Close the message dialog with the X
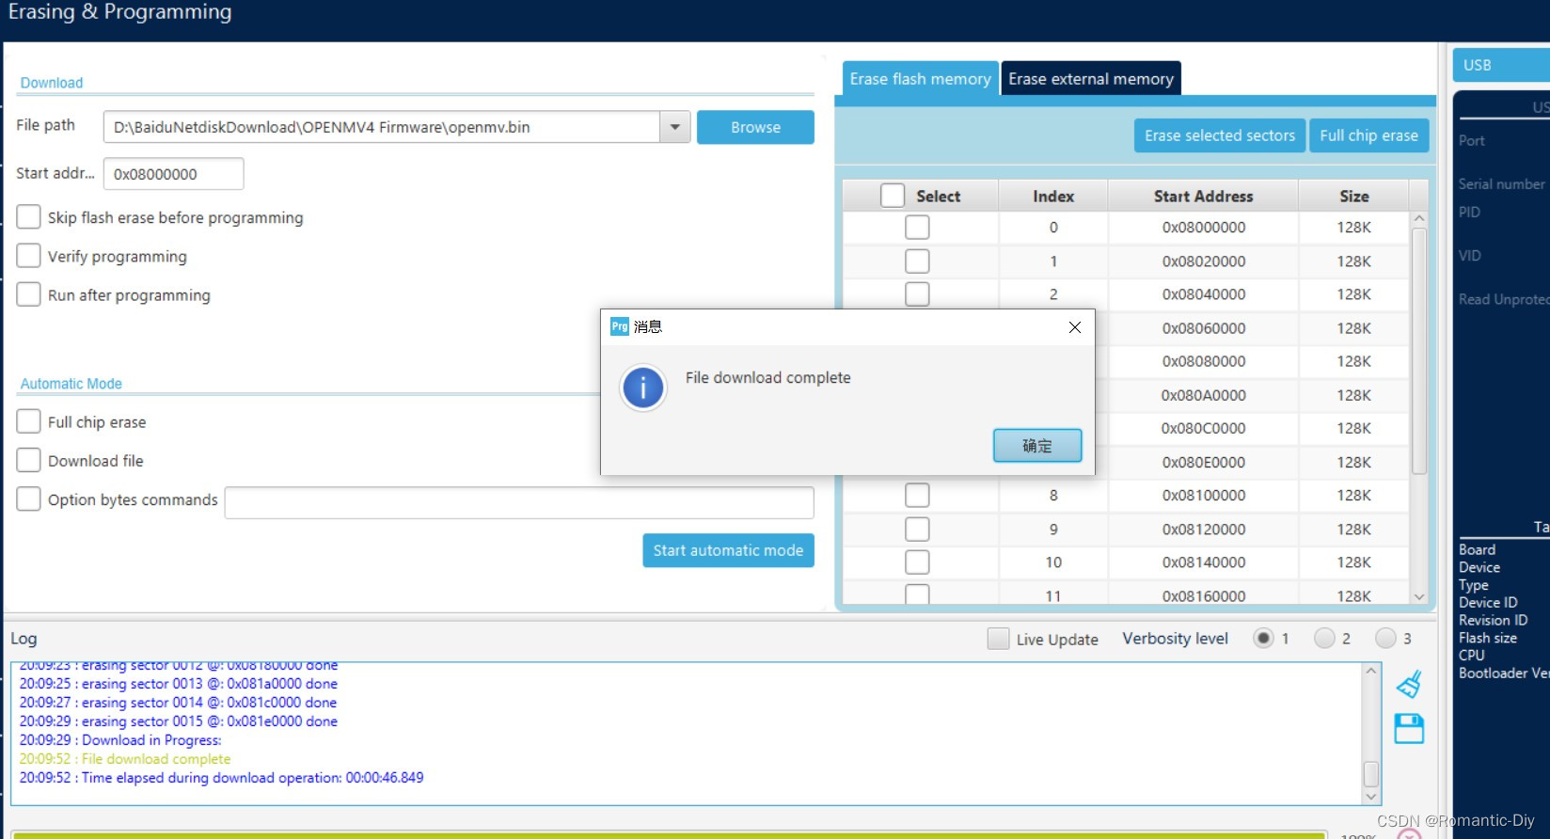 click(x=1075, y=327)
